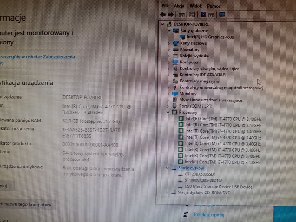Select the last Intel Core i7-4770 processor entry
The image size is (296, 222).
(223, 162)
